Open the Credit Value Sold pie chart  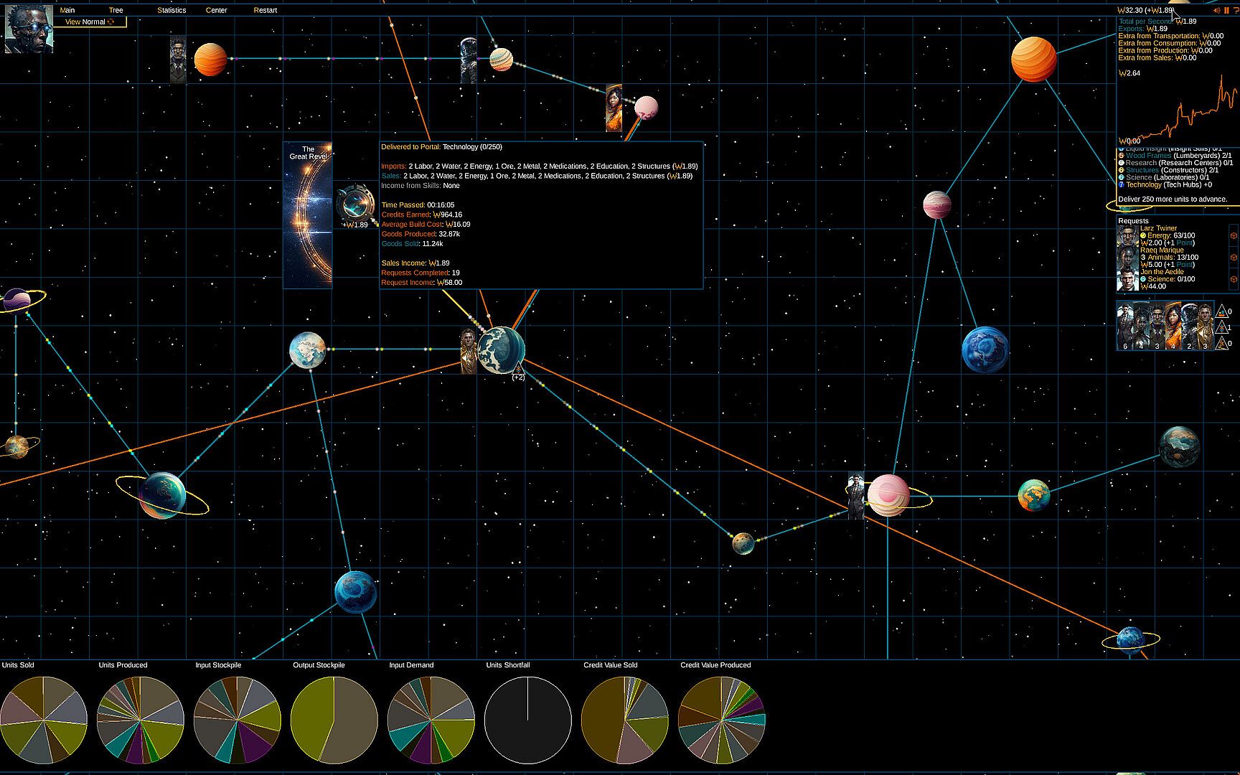click(625, 720)
